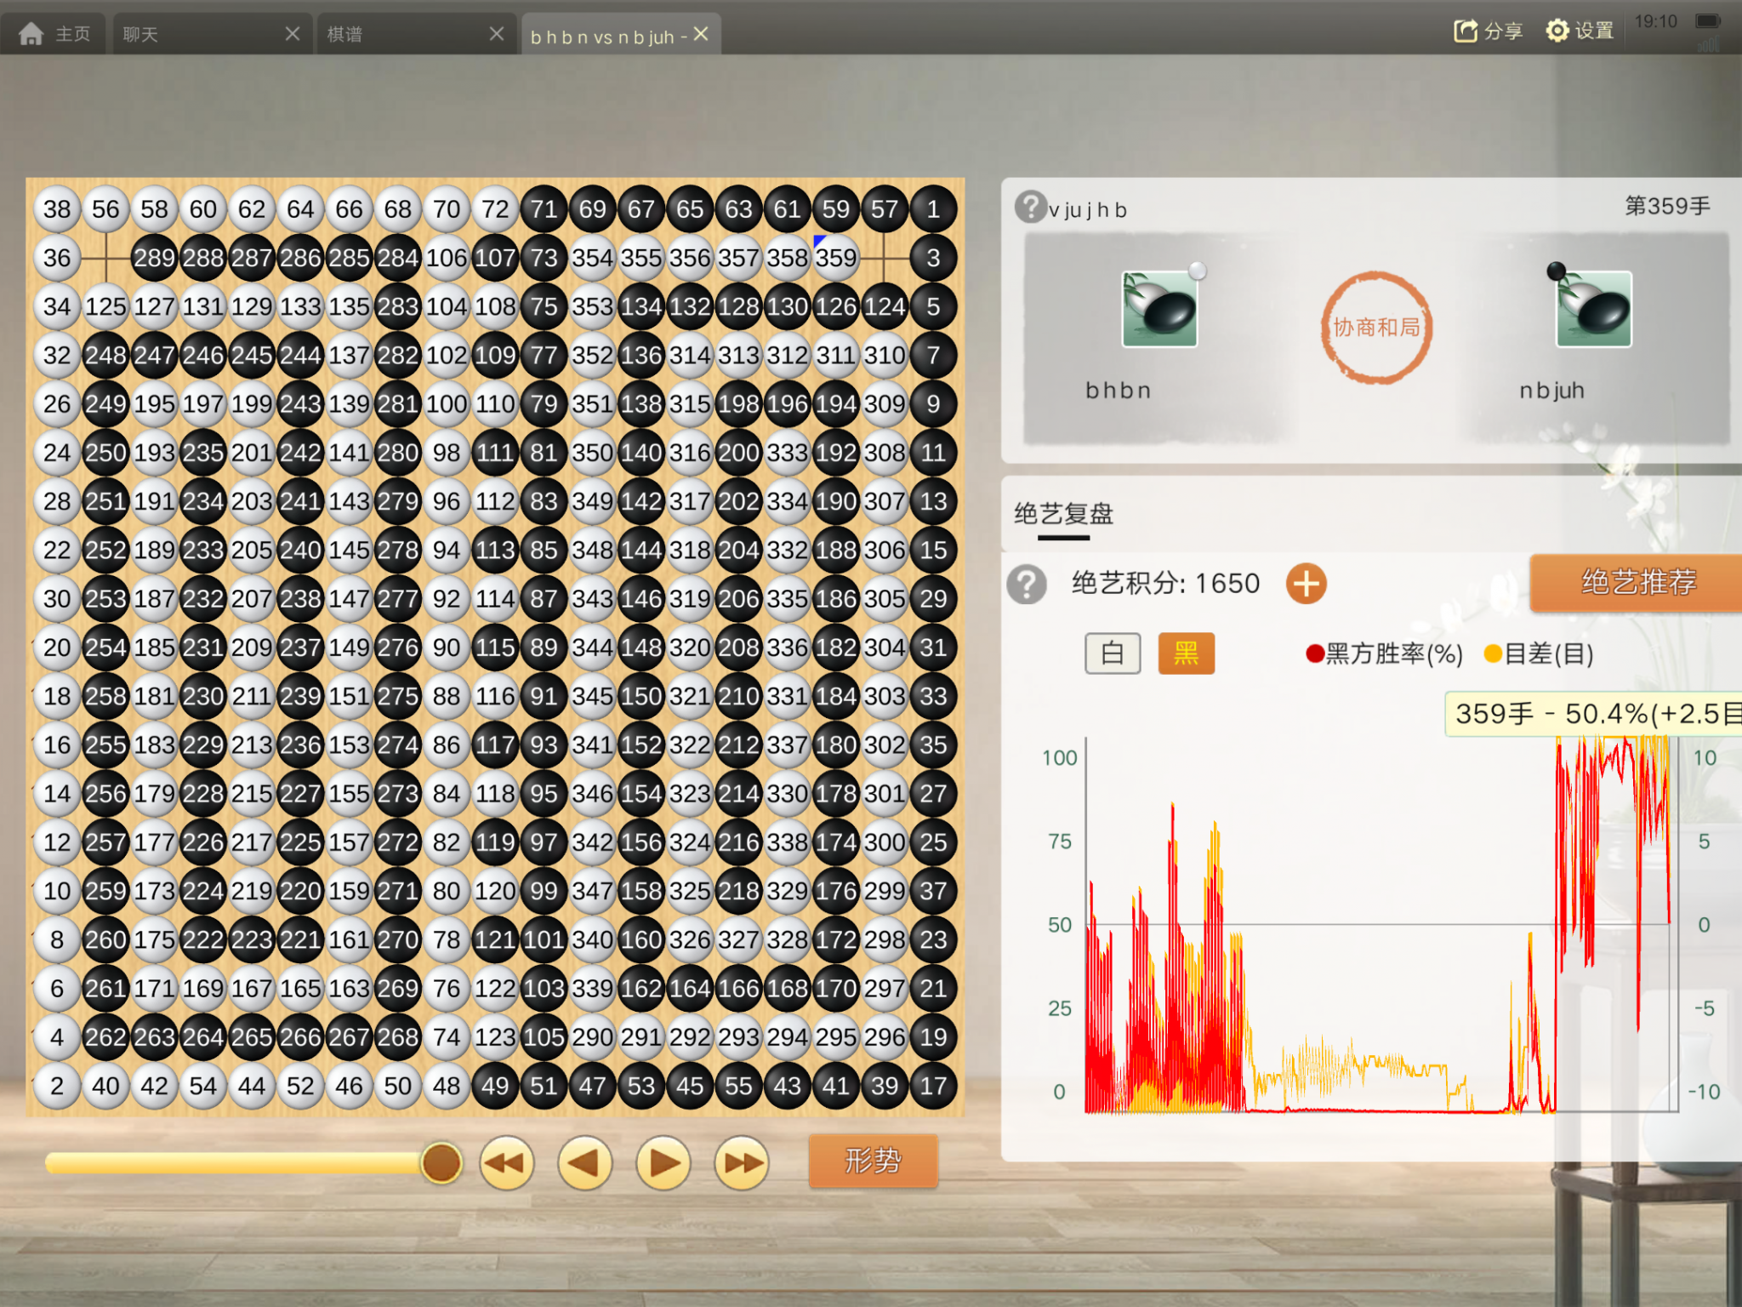This screenshot has height=1307, width=1742.
Task: Click the last move stone 359
Action: (836, 258)
